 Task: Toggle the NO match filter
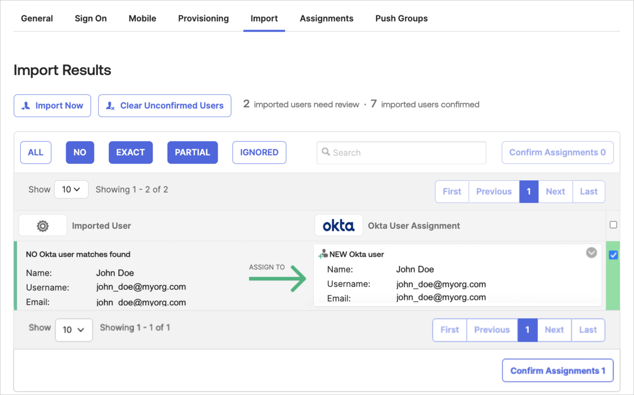click(x=80, y=152)
